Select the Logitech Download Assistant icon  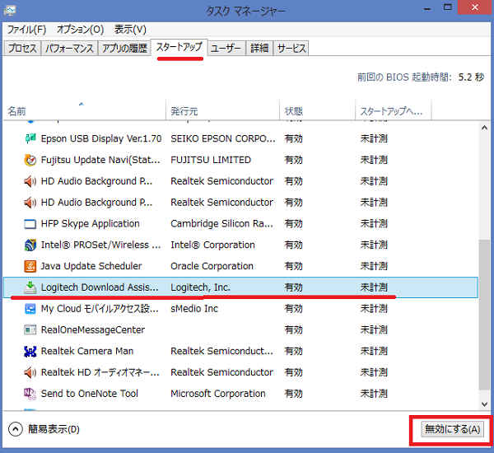pyautogui.click(x=30, y=287)
